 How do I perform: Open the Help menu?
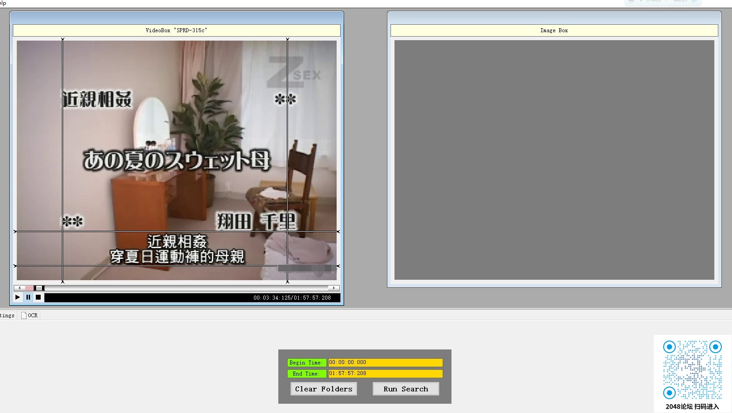point(3,3)
